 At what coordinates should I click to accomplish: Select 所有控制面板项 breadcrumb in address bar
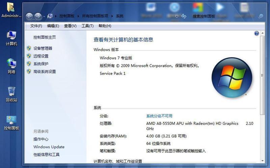coord(95,16)
